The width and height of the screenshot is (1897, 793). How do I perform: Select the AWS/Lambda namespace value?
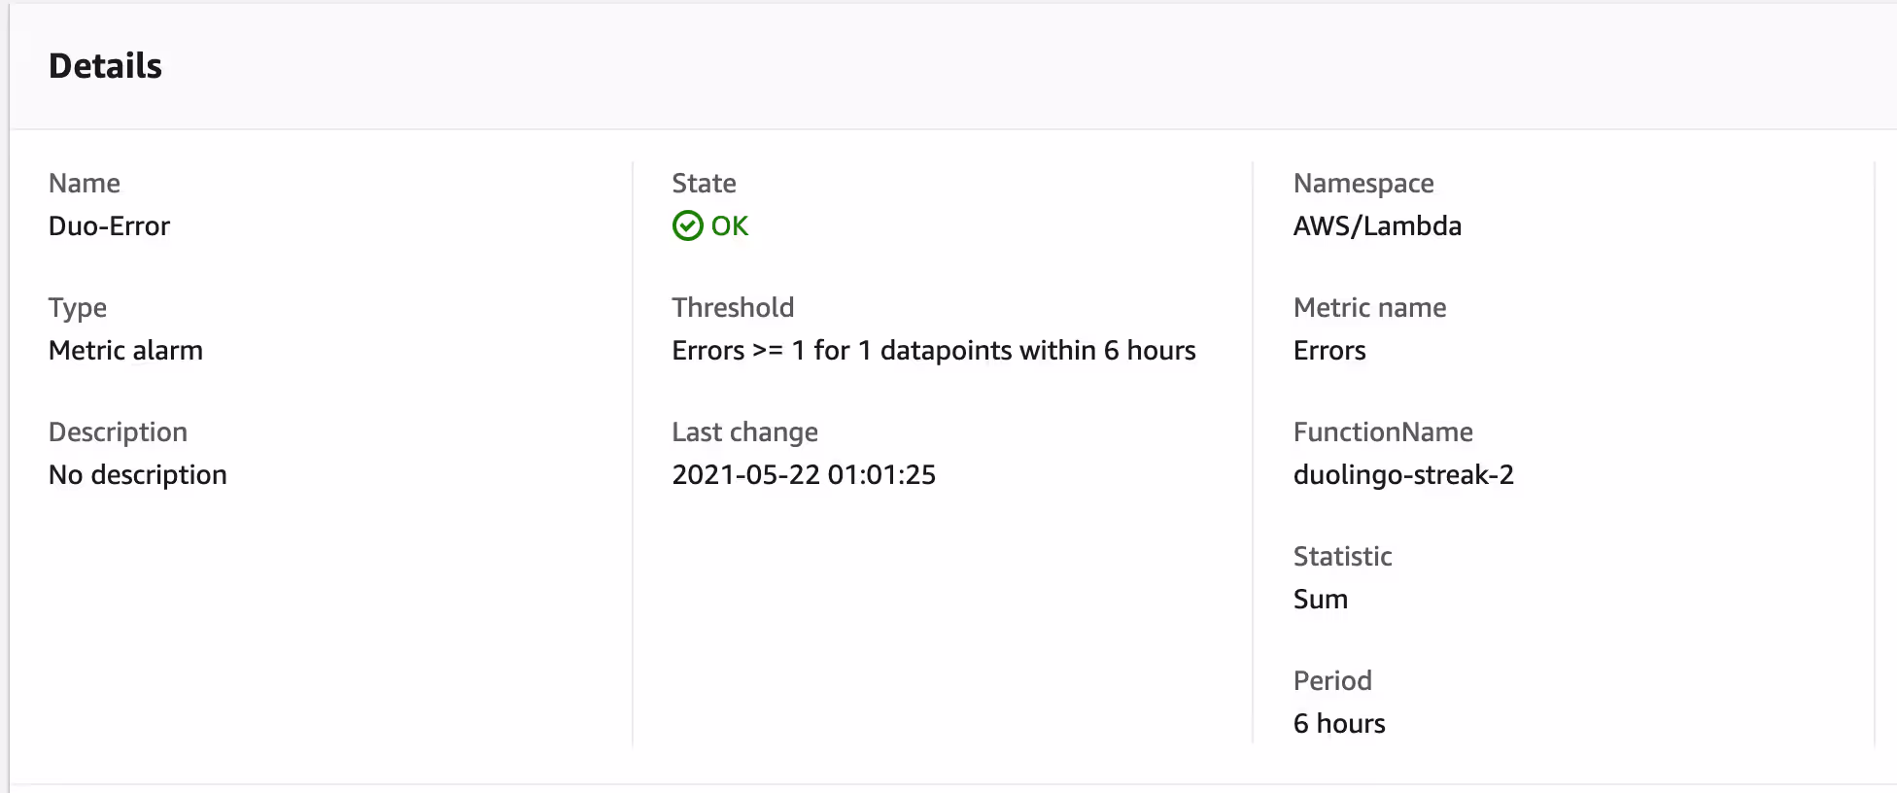pos(1376,225)
